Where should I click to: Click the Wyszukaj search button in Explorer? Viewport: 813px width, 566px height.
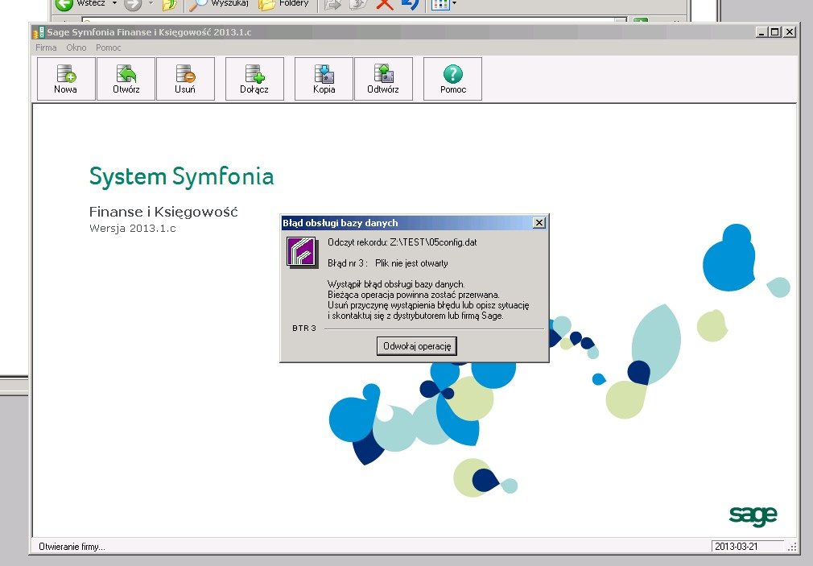(219, 4)
